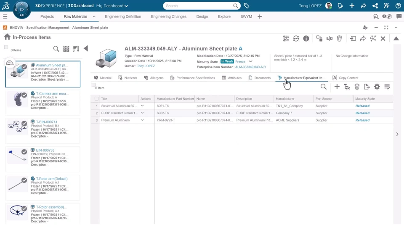Toggle check on T-Camera arm mount card
This screenshot has height=227, width=404.
[24, 95]
